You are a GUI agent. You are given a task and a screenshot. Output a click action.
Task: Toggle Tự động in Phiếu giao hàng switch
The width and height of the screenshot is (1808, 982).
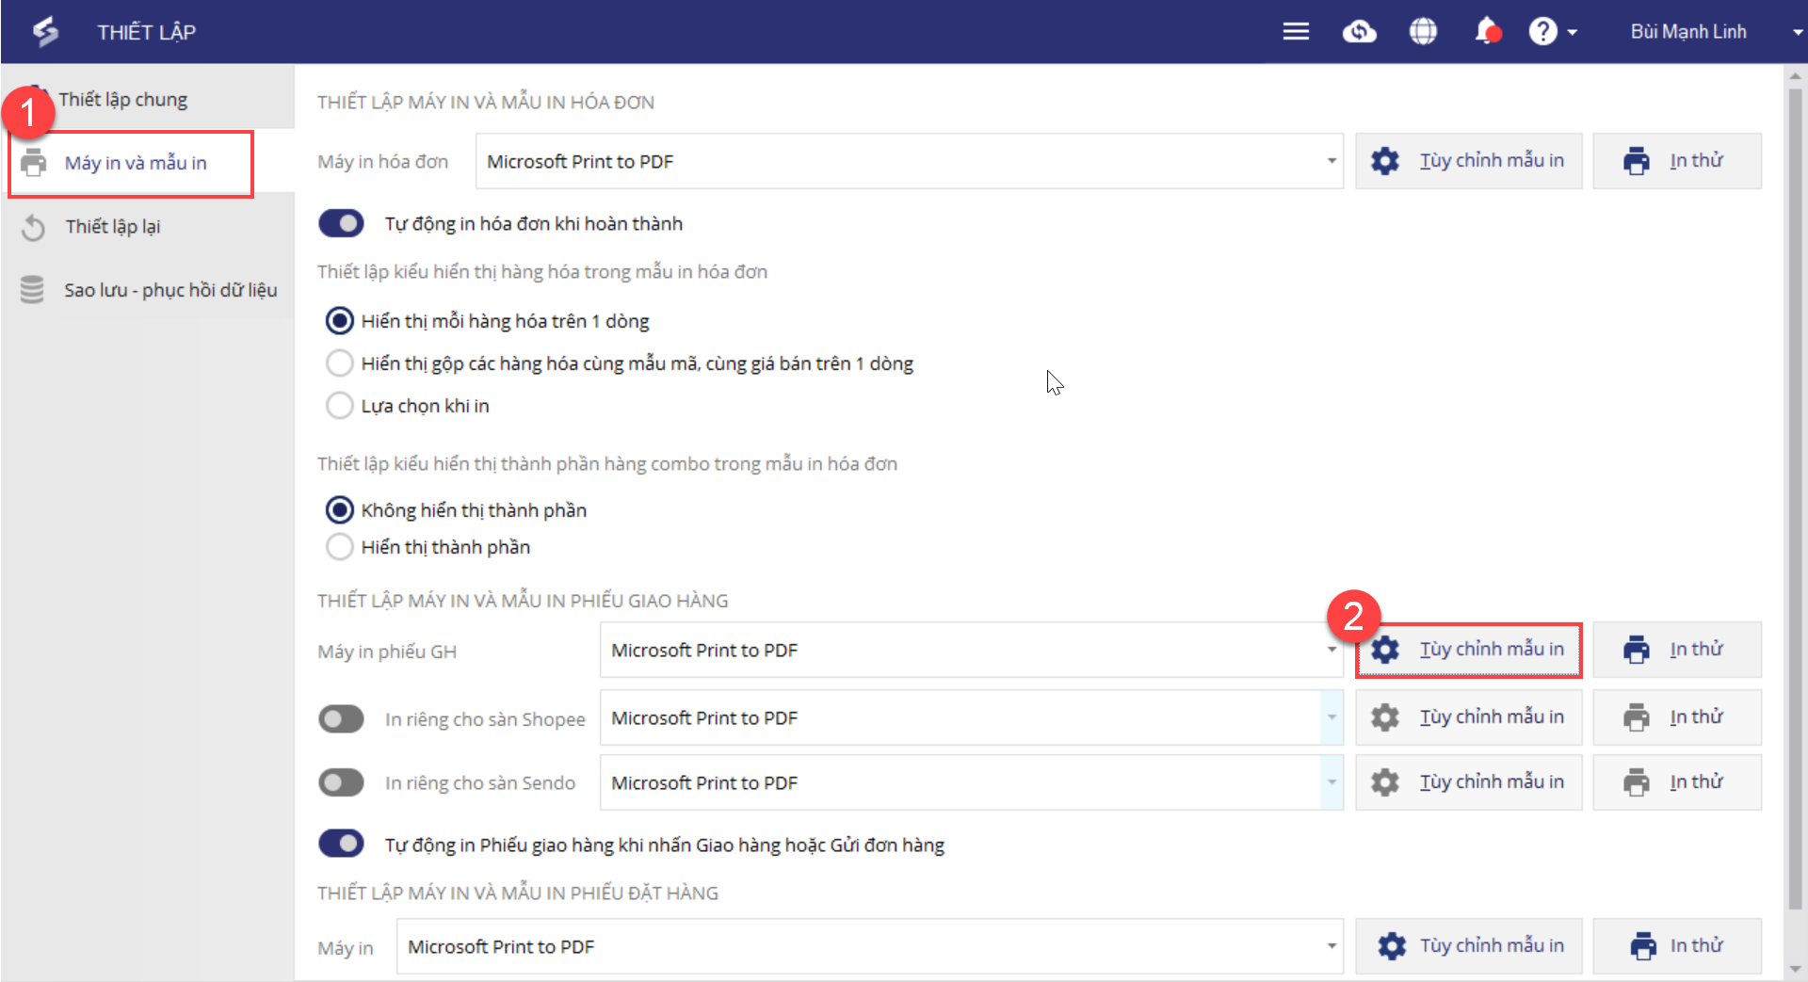click(341, 844)
